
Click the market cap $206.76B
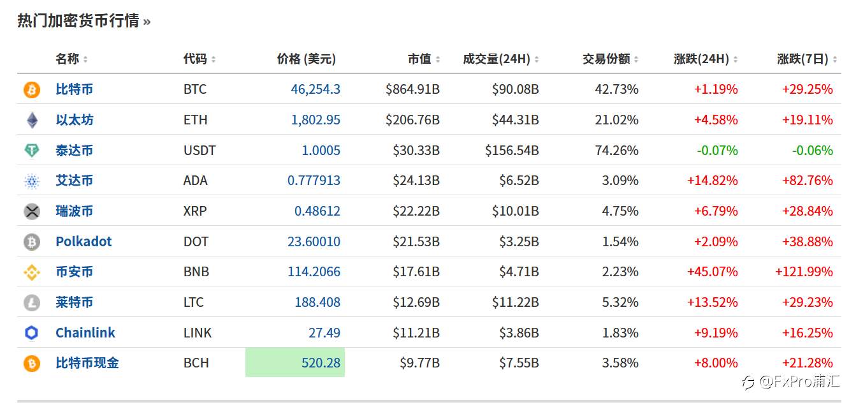(412, 120)
